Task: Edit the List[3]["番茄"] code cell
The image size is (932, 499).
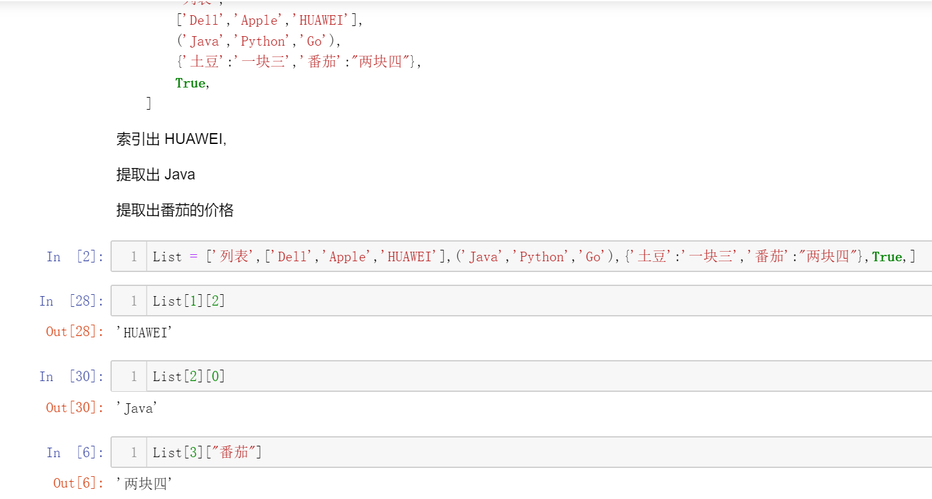Action: [533, 453]
